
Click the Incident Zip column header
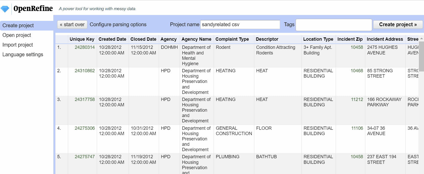coord(350,39)
